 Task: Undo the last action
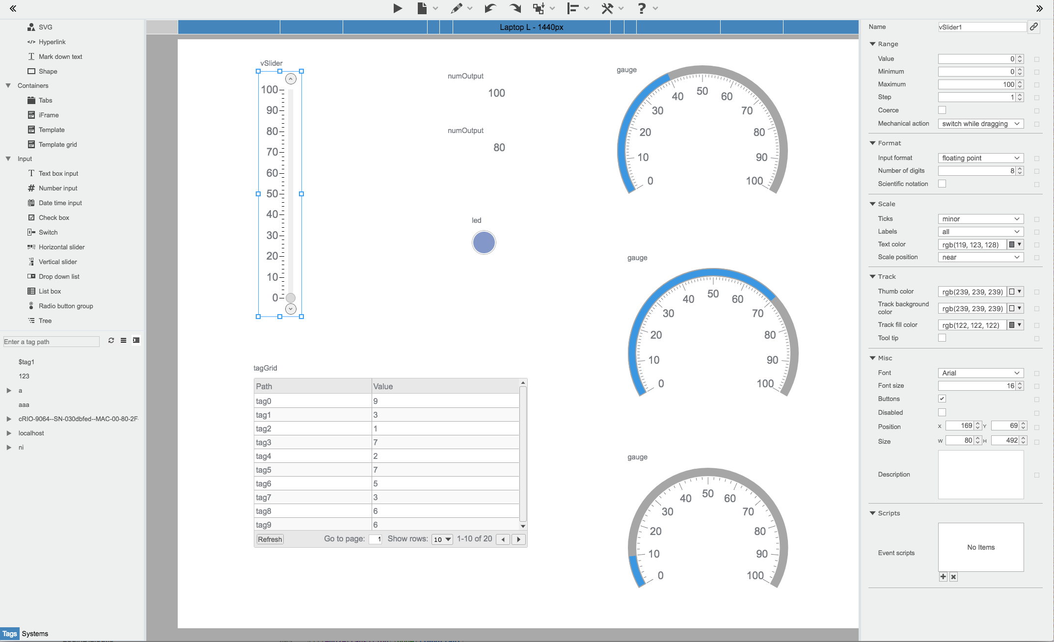click(490, 8)
